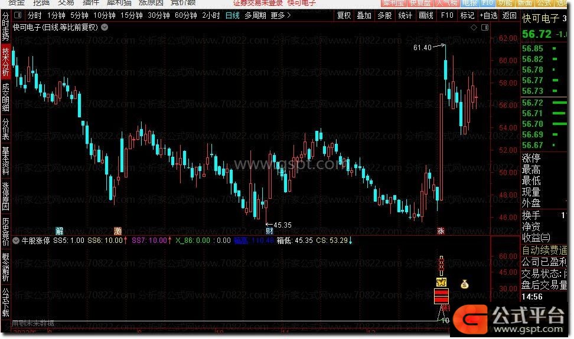Open the 功能 toolbar button

tap(505, 3)
